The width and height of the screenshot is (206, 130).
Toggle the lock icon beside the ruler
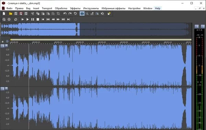tap(3, 41)
